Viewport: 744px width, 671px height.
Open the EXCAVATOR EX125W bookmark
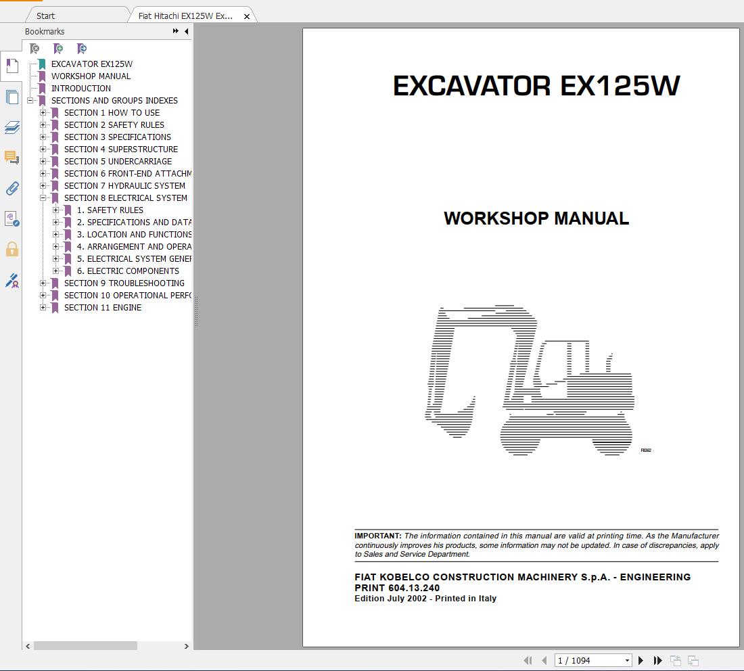[91, 64]
